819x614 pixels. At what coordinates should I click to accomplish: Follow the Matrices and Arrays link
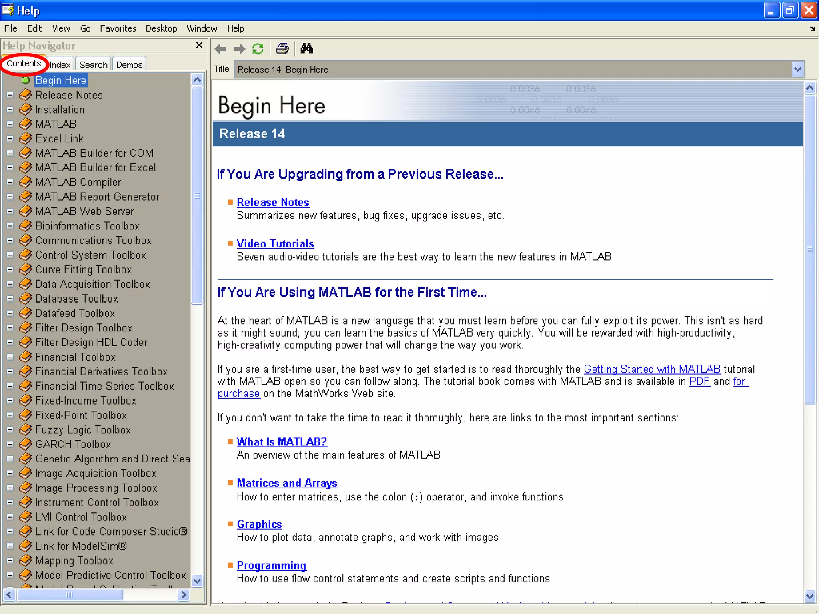coord(287,483)
